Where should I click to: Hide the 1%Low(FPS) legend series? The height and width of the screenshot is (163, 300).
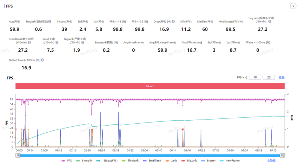click(107, 160)
